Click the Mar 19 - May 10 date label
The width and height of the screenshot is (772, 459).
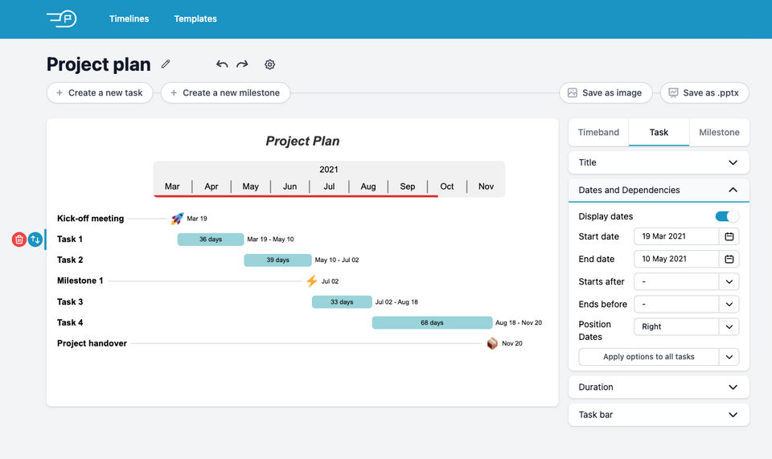pyautogui.click(x=270, y=240)
